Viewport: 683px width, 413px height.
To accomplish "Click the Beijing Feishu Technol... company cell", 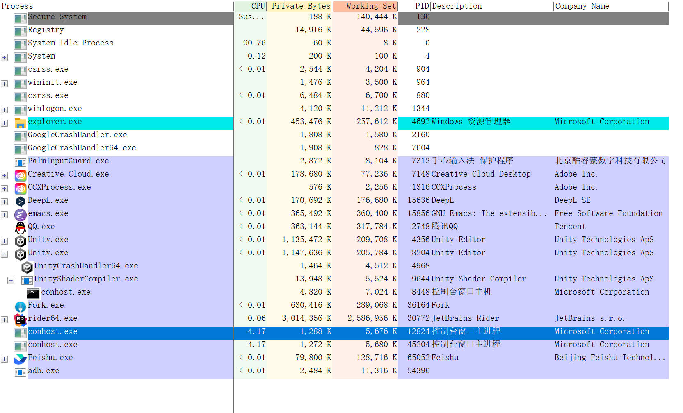I will pyautogui.click(x=610, y=358).
